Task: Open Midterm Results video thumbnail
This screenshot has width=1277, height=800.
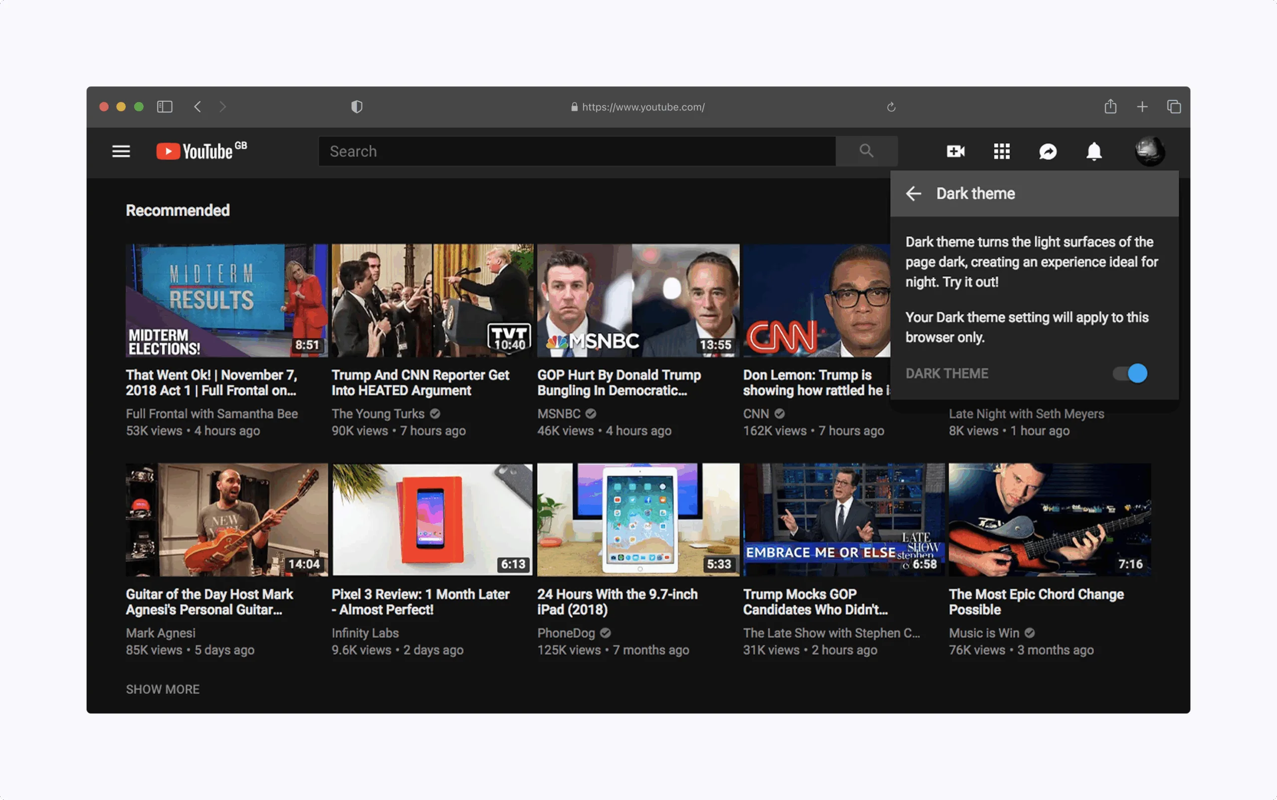Action: click(226, 301)
